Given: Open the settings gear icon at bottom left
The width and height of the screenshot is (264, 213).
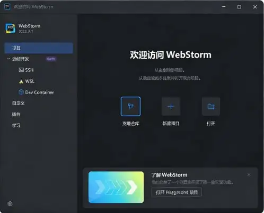Looking at the screenshot, I should click(10, 203).
